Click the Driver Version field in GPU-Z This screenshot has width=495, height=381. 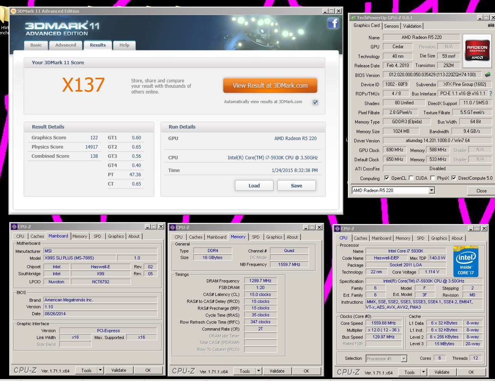(x=437, y=140)
